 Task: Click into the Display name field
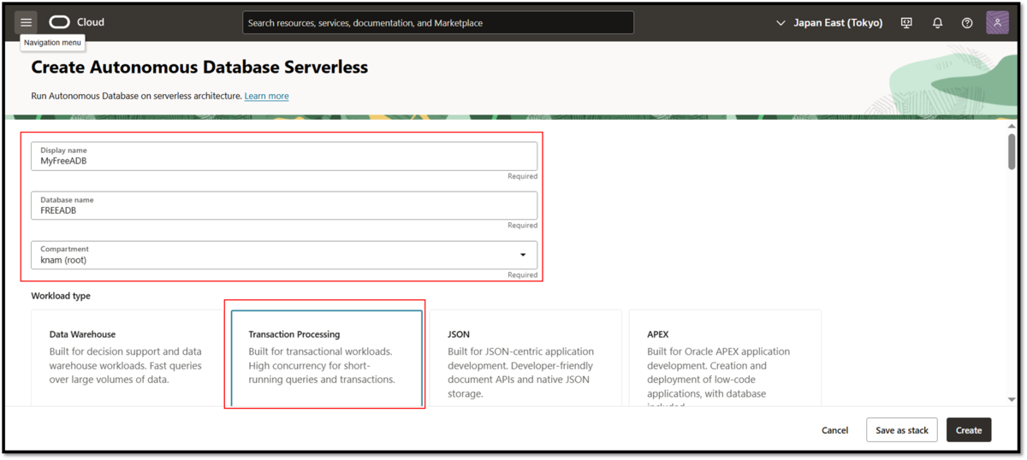coord(284,156)
